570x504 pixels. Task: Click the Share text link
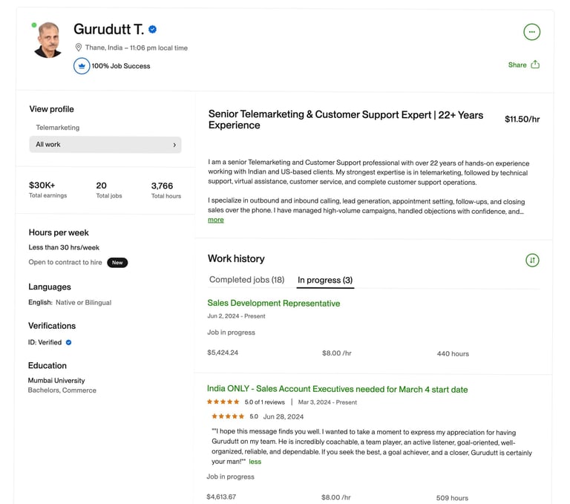tap(517, 65)
